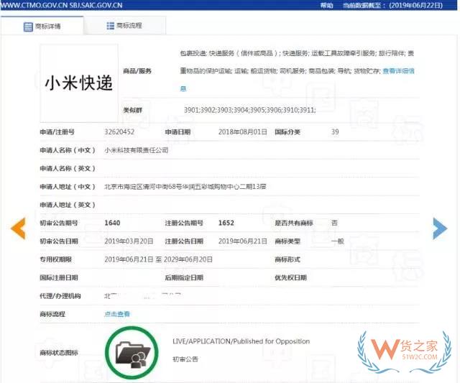Image resolution: width=460 pixels, height=383 pixels.
Task: Select shared trademark value 否
Action: coord(334,223)
